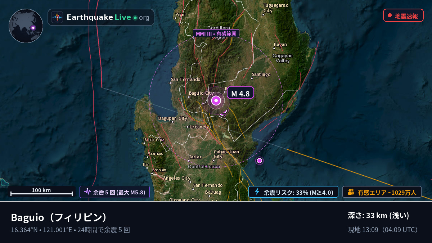This screenshot has width=432, height=243.
Task: Click the Urdaneta map label
Action: coord(199,127)
